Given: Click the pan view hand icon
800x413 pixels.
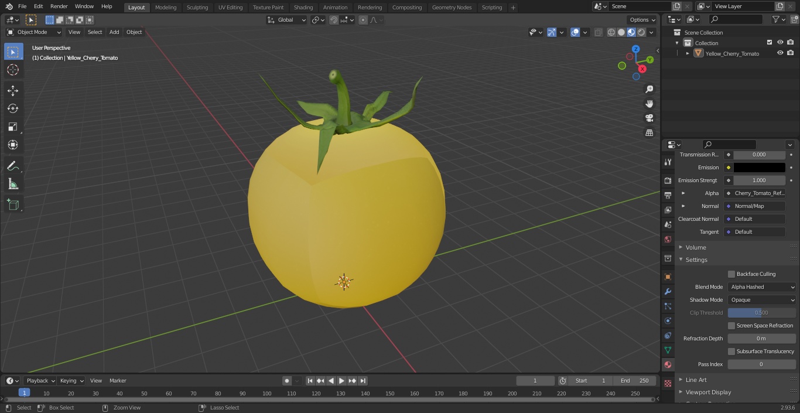Looking at the screenshot, I should pyautogui.click(x=649, y=104).
